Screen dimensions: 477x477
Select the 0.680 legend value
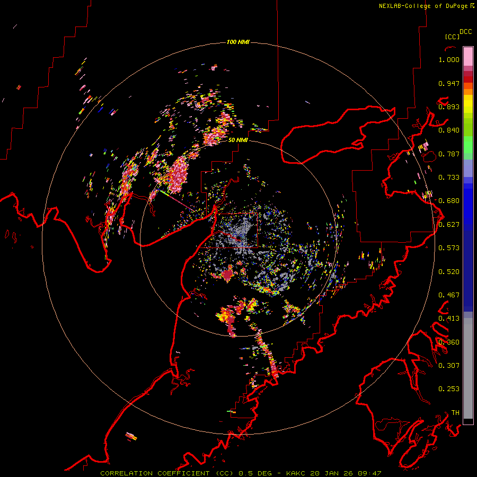pos(449,201)
